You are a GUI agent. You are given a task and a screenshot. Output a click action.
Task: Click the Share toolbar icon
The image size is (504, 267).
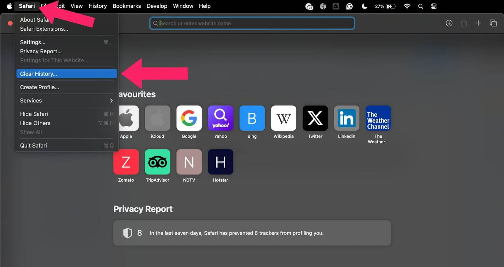pos(464,23)
